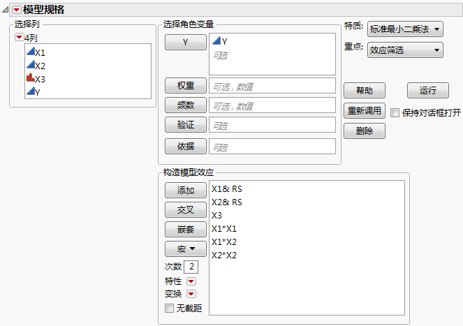Click the 验证 role button

pos(186,125)
